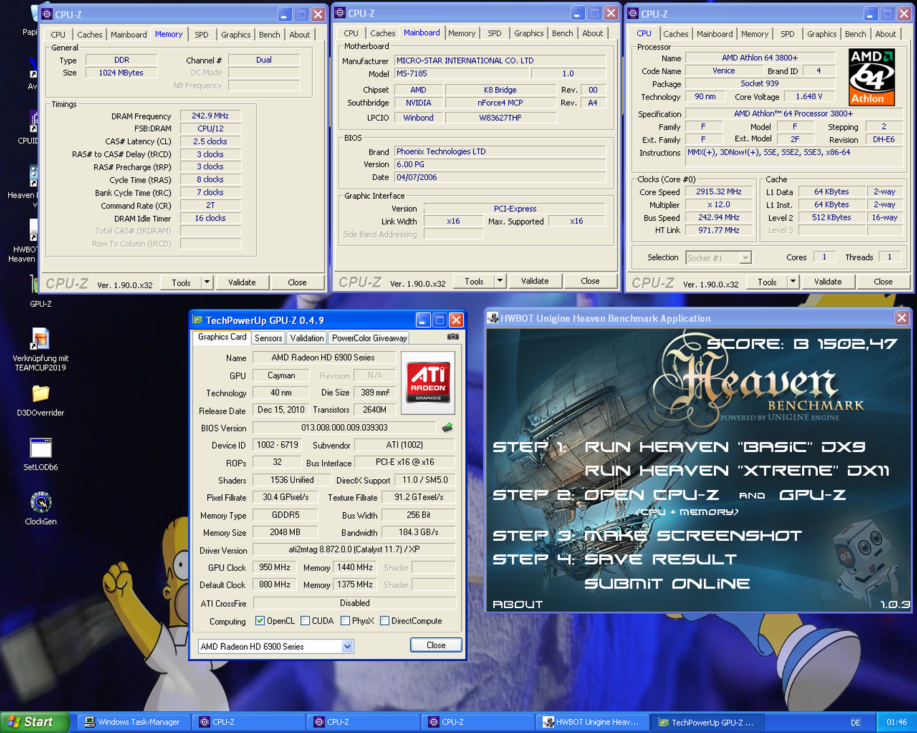This screenshot has height=733, width=917.
Task: Click the BIOS save chip icon in GPU-Z
Action: (x=447, y=428)
